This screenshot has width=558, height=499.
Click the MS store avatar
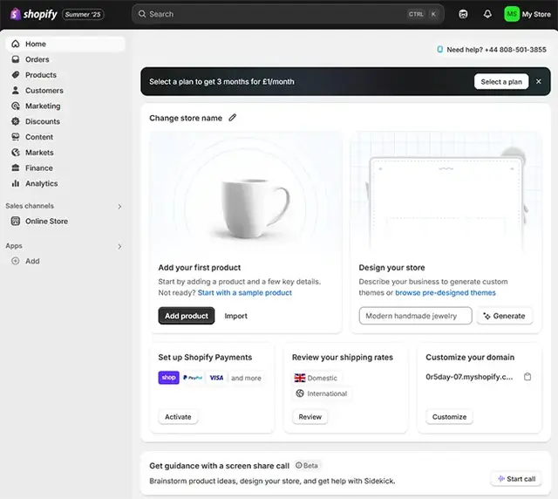(x=512, y=14)
